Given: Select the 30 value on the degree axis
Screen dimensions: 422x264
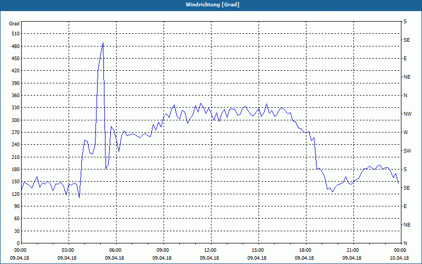Looking at the screenshot, I should tap(17, 231).
